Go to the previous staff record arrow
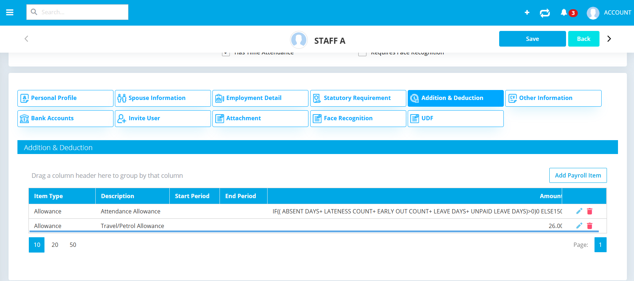Screen dimensions: 634x281 tap(26, 39)
